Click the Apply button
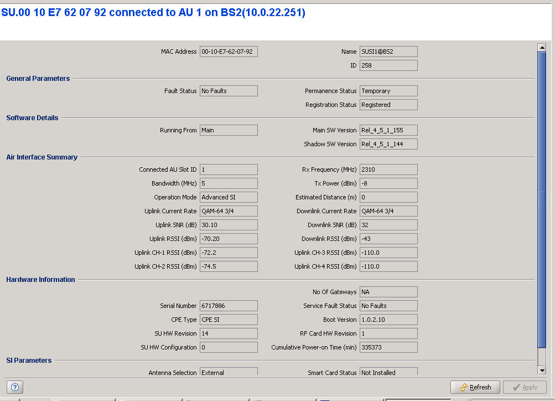555x401 pixels. (525, 387)
